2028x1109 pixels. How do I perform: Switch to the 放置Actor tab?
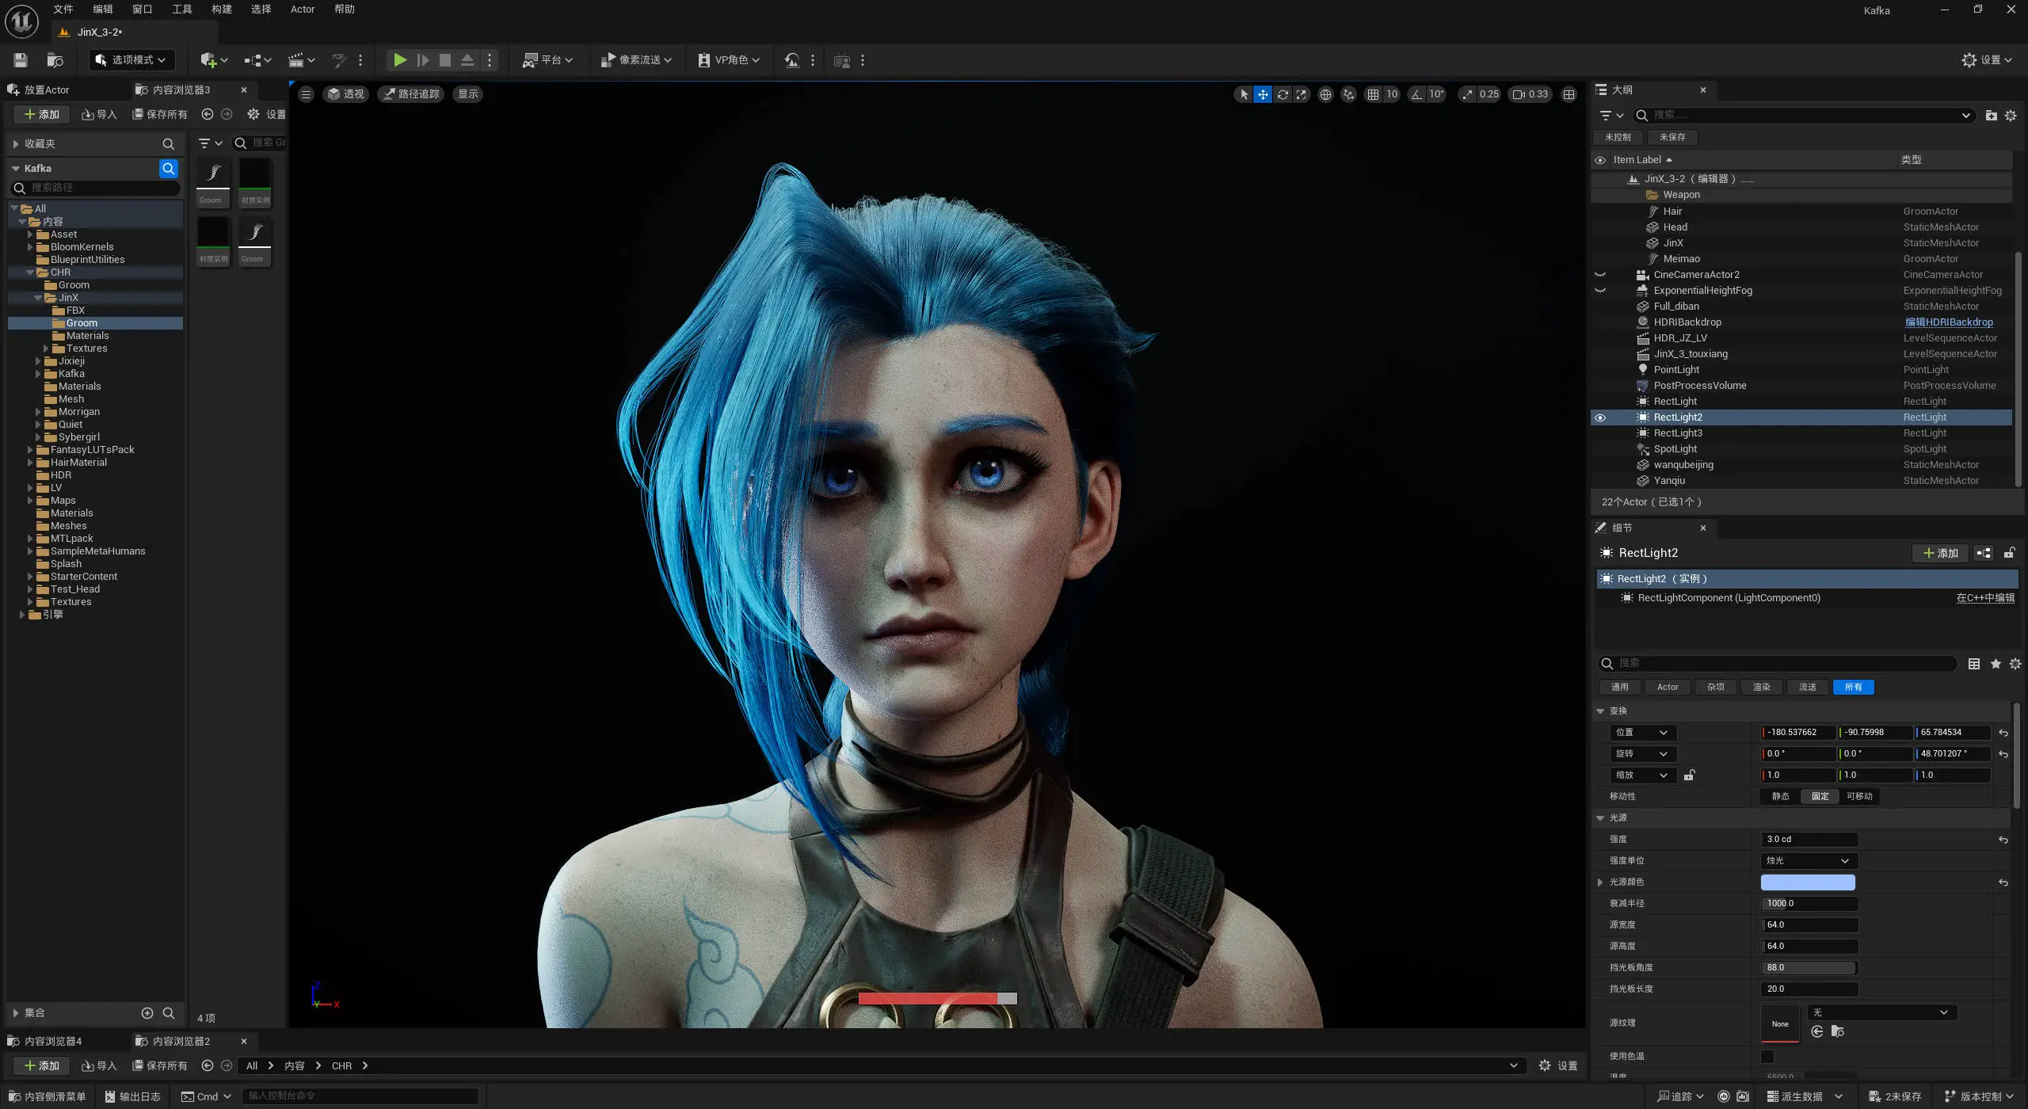pyautogui.click(x=47, y=90)
